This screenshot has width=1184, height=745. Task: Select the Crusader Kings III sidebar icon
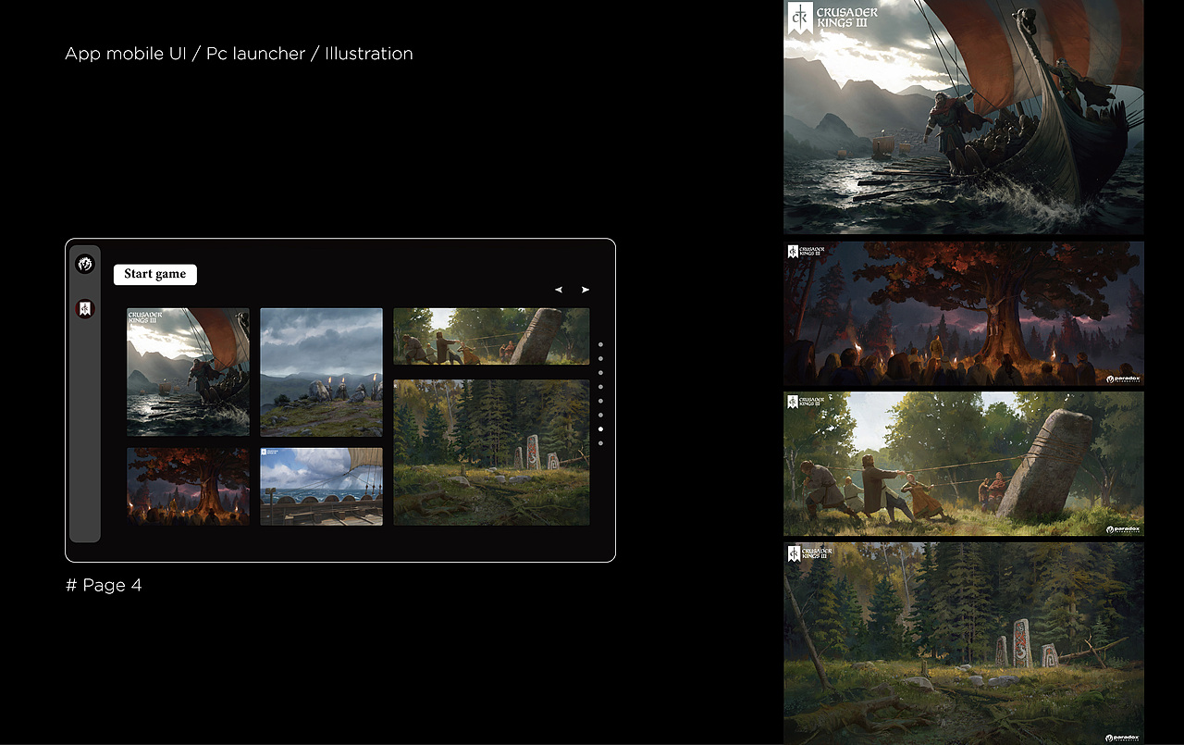tap(85, 309)
